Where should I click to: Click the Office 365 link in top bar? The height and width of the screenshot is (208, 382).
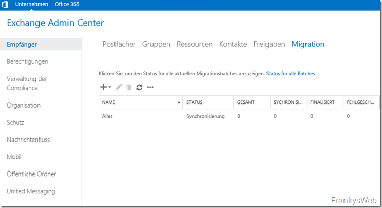pyautogui.click(x=67, y=4)
